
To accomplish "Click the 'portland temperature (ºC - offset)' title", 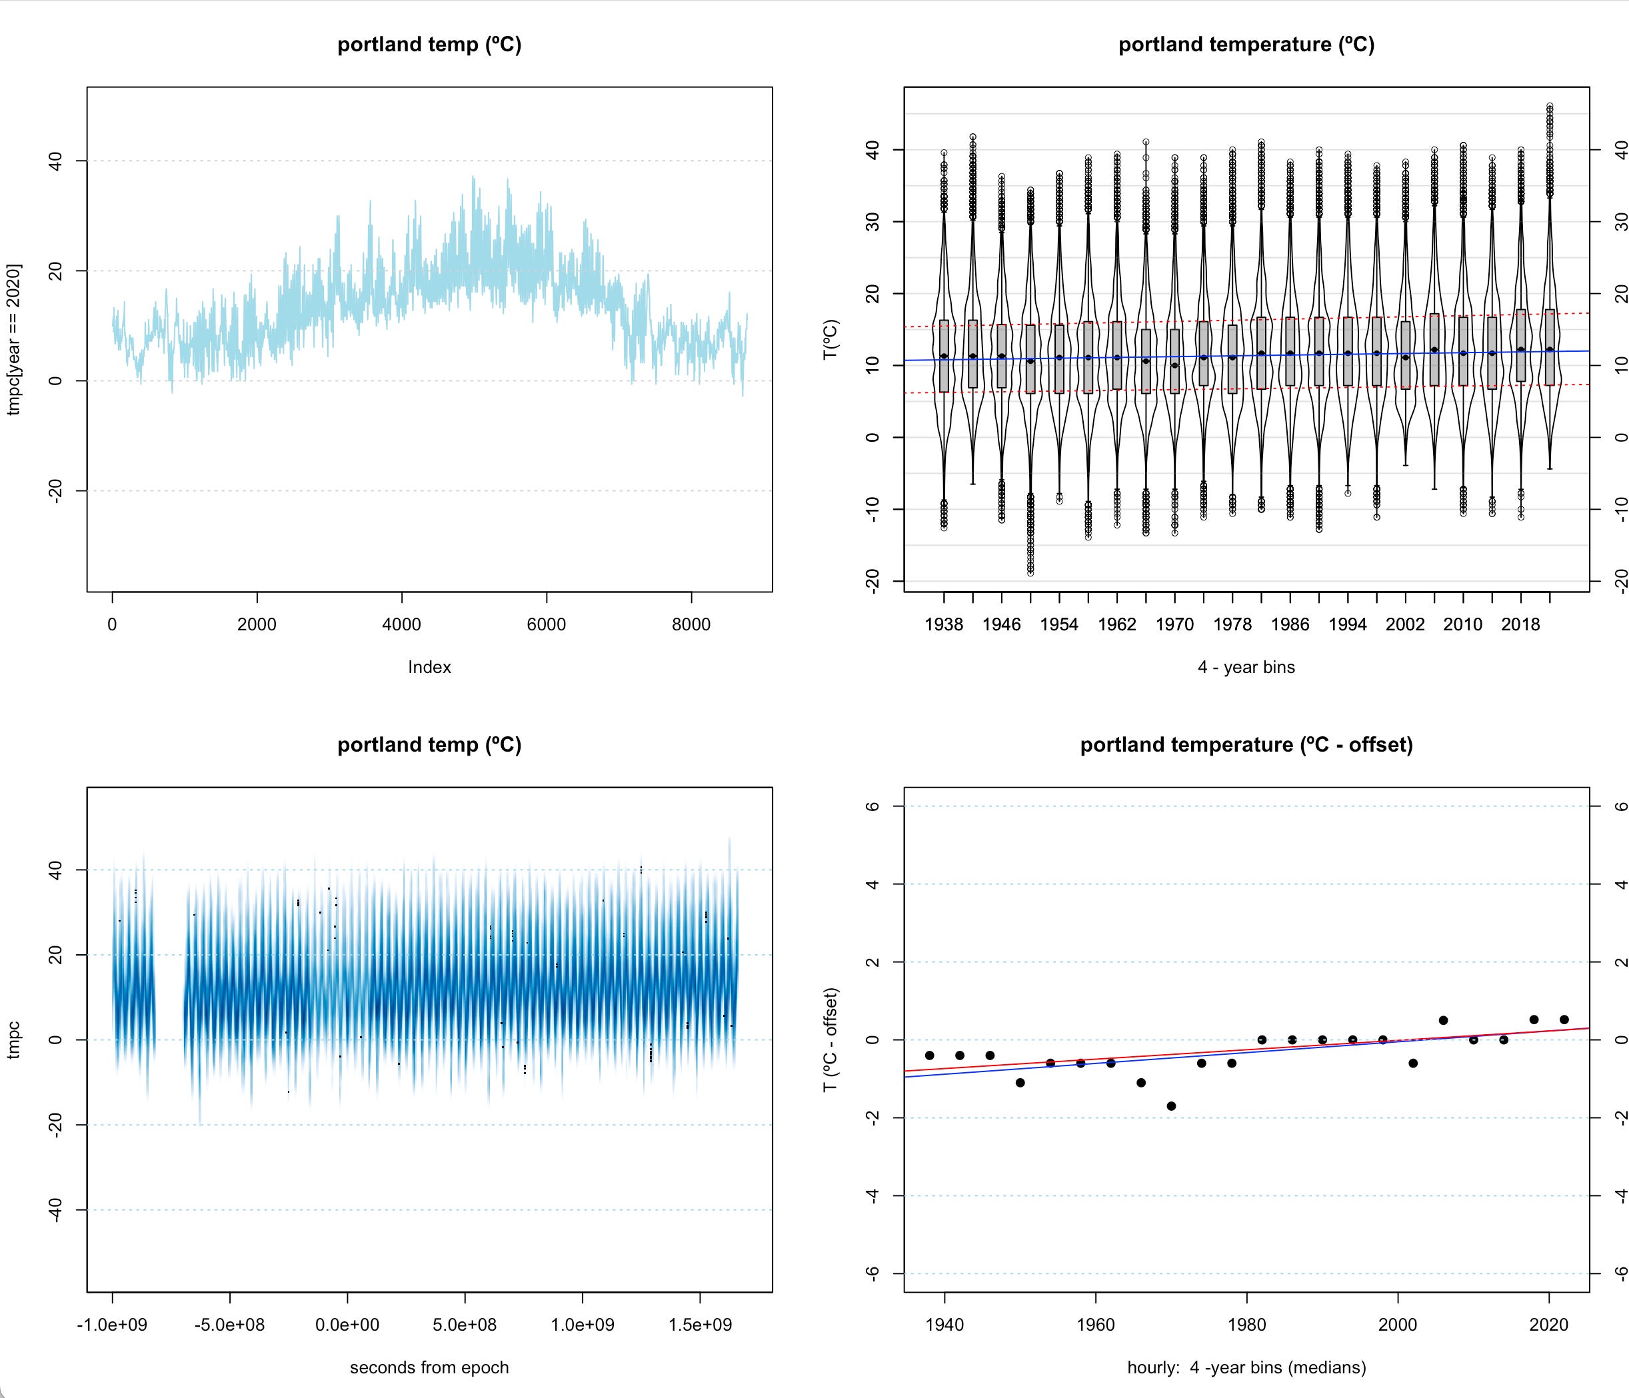I will click(x=1246, y=744).
